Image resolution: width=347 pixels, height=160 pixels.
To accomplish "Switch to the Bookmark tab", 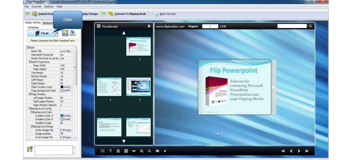I will point(48,23).
